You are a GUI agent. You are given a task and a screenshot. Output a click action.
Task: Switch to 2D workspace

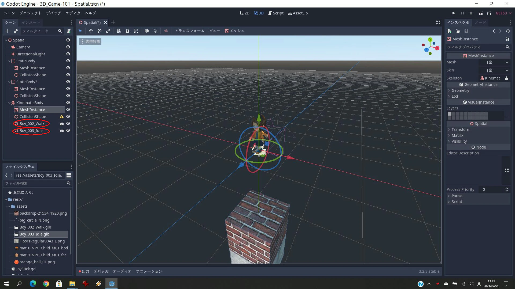244,13
